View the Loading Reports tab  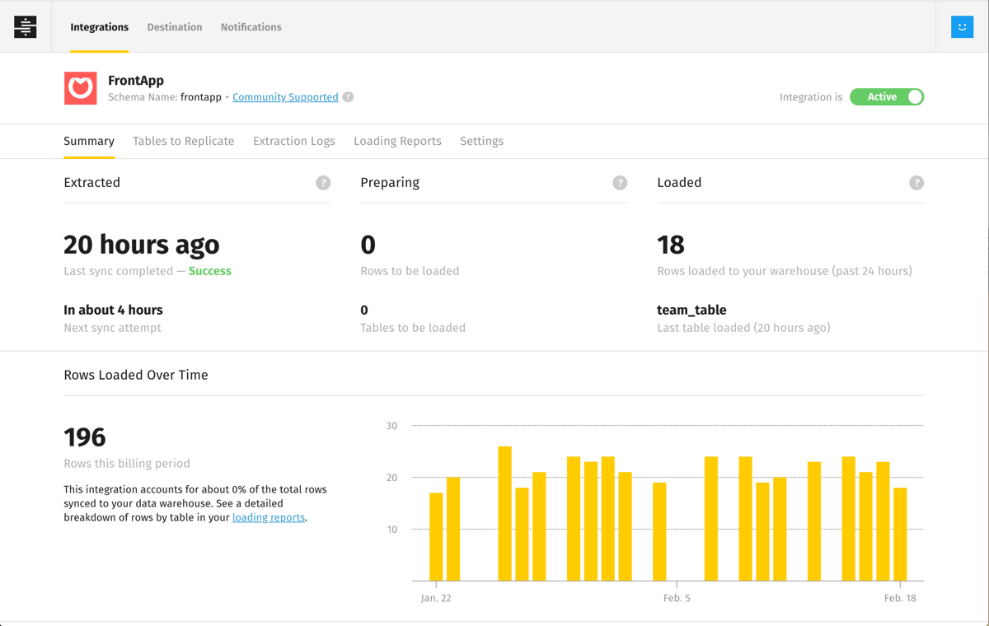click(398, 141)
